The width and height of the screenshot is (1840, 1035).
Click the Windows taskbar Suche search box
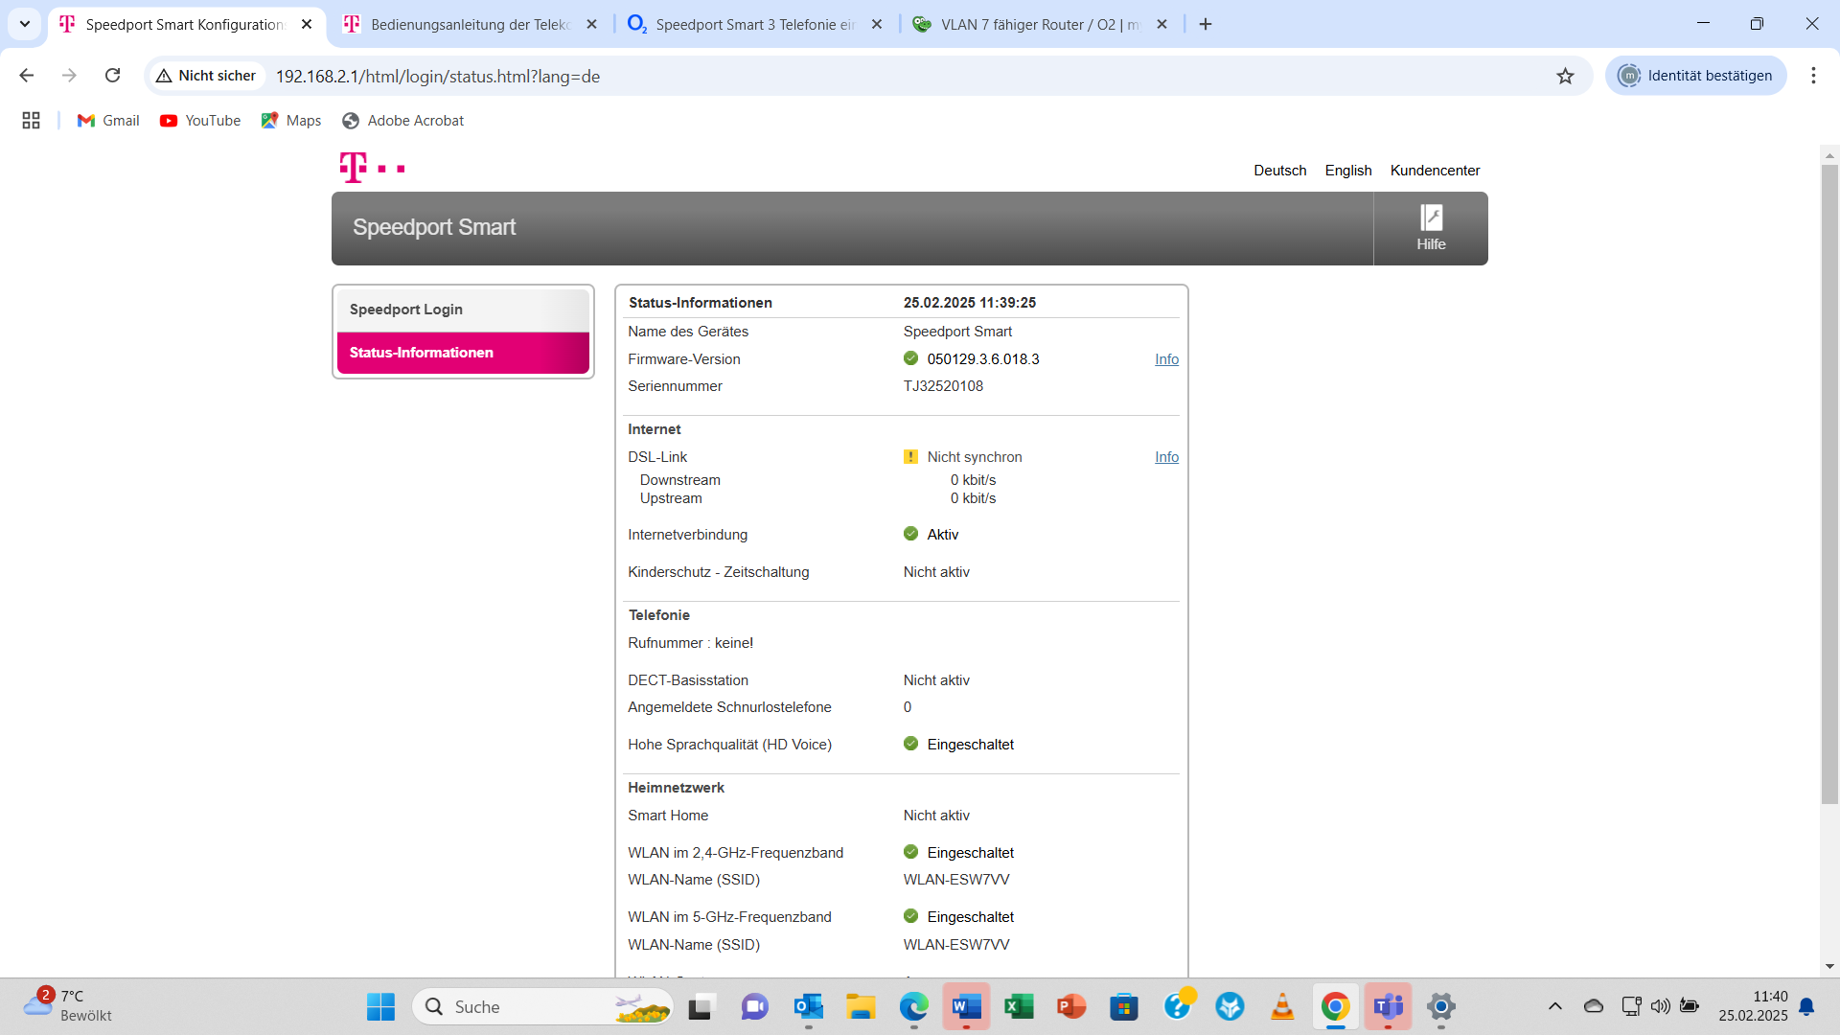pos(543,1006)
